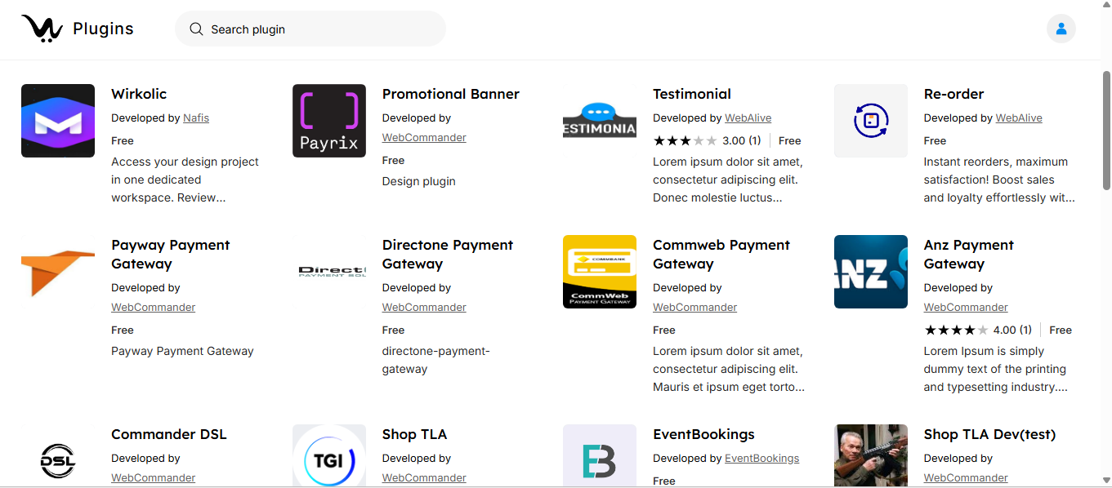Image resolution: width=1112 pixels, height=488 pixels.
Task: Click the search magnifier icon
Action: (196, 29)
